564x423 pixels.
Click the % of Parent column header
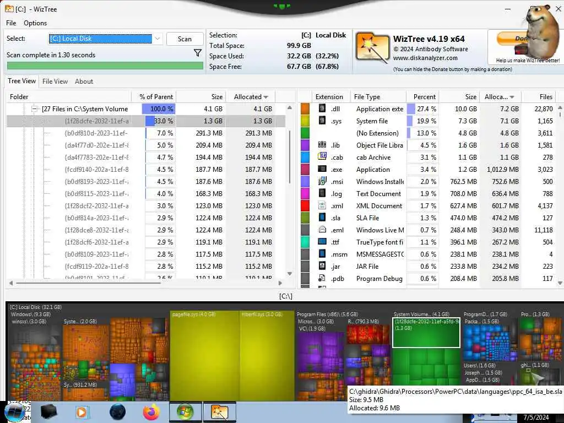154,97
